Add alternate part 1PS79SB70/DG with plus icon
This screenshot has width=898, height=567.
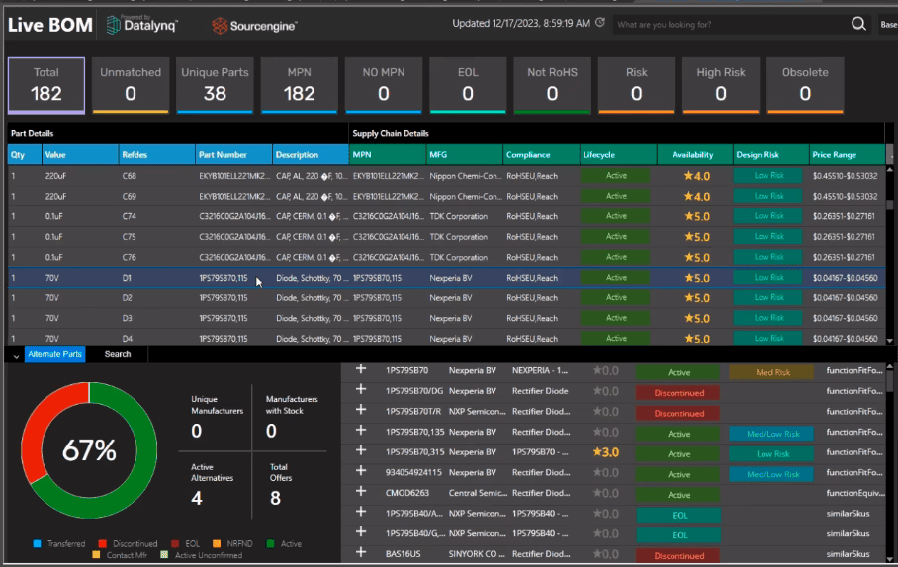coord(361,389)
